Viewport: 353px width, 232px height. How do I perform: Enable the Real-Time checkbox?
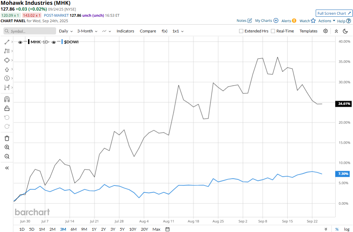(x=273, y=31)
